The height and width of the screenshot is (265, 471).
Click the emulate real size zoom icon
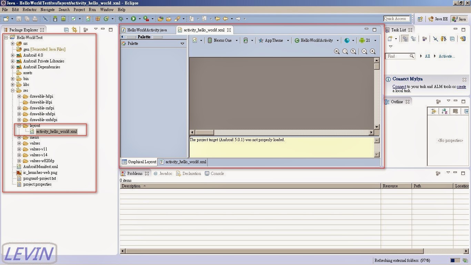337,51
